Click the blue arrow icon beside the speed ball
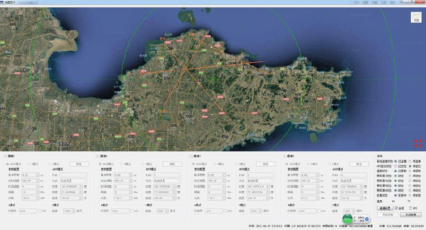Viewport: 426px width, 230px height. [x=367, y=219]
